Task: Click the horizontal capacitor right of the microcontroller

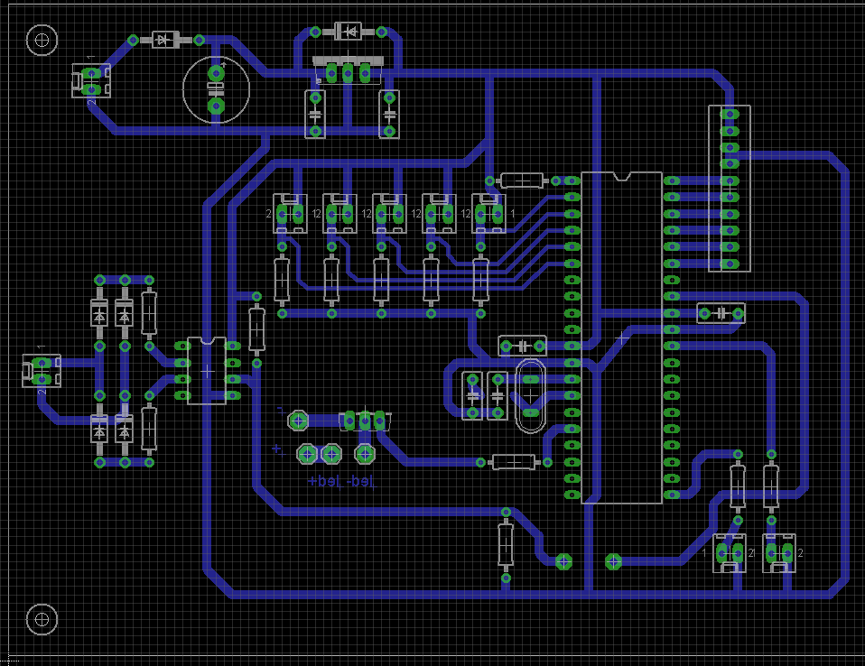Action: tap(721, 313)
